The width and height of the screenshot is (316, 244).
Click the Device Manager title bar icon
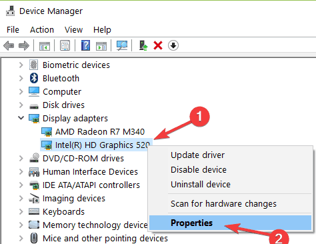point(10,11)
